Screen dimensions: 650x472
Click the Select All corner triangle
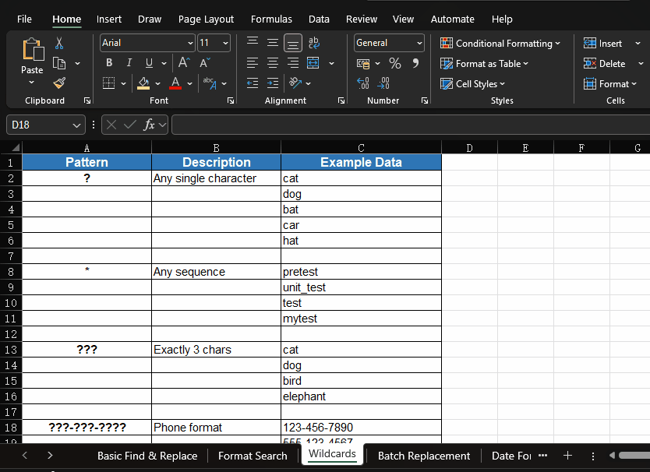click(16, 147)
